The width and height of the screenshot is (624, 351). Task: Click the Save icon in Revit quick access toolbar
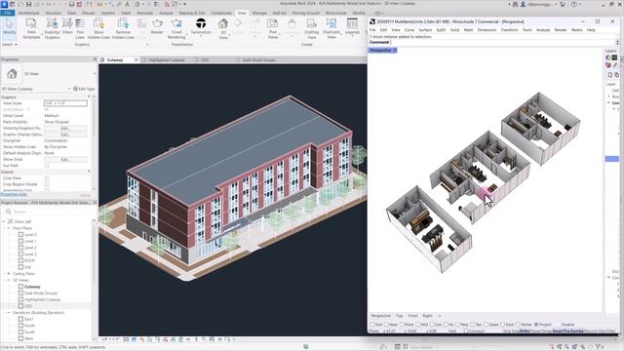point(28,4)
